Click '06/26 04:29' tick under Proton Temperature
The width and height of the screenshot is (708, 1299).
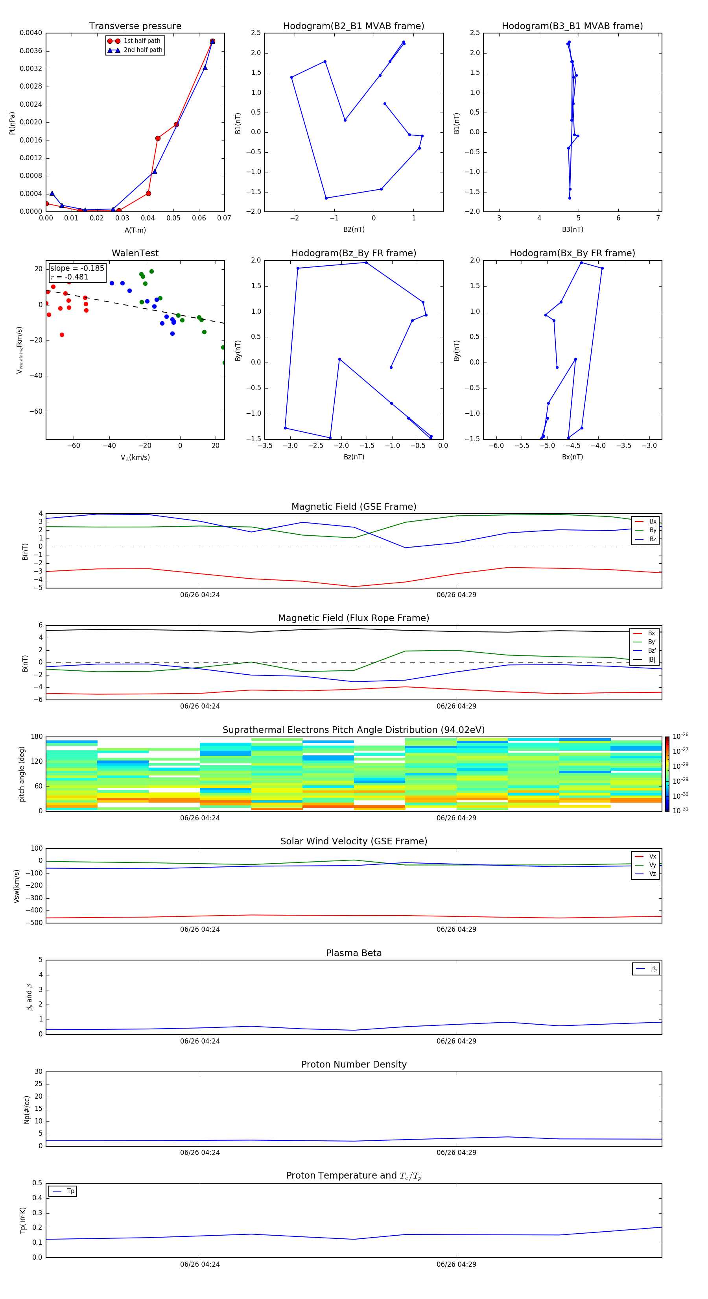pos(457,1264)
